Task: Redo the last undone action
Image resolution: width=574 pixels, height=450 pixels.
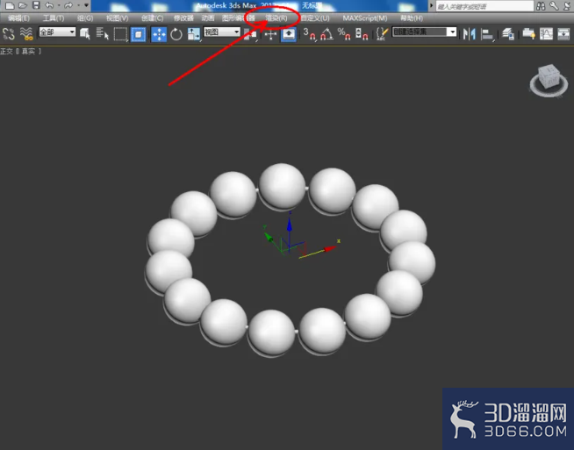Action: coord(68,5)
